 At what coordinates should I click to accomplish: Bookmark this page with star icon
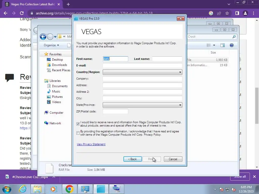[x=227, y=13]
